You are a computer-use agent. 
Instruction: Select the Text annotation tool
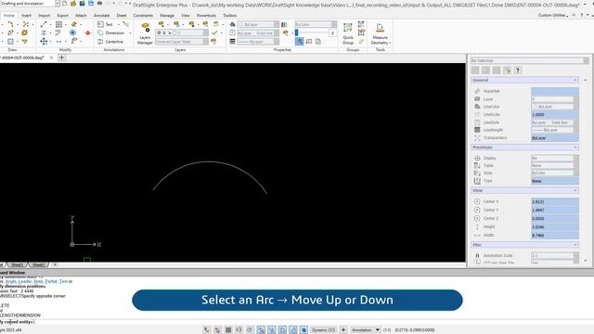click(x=105, y=24)
